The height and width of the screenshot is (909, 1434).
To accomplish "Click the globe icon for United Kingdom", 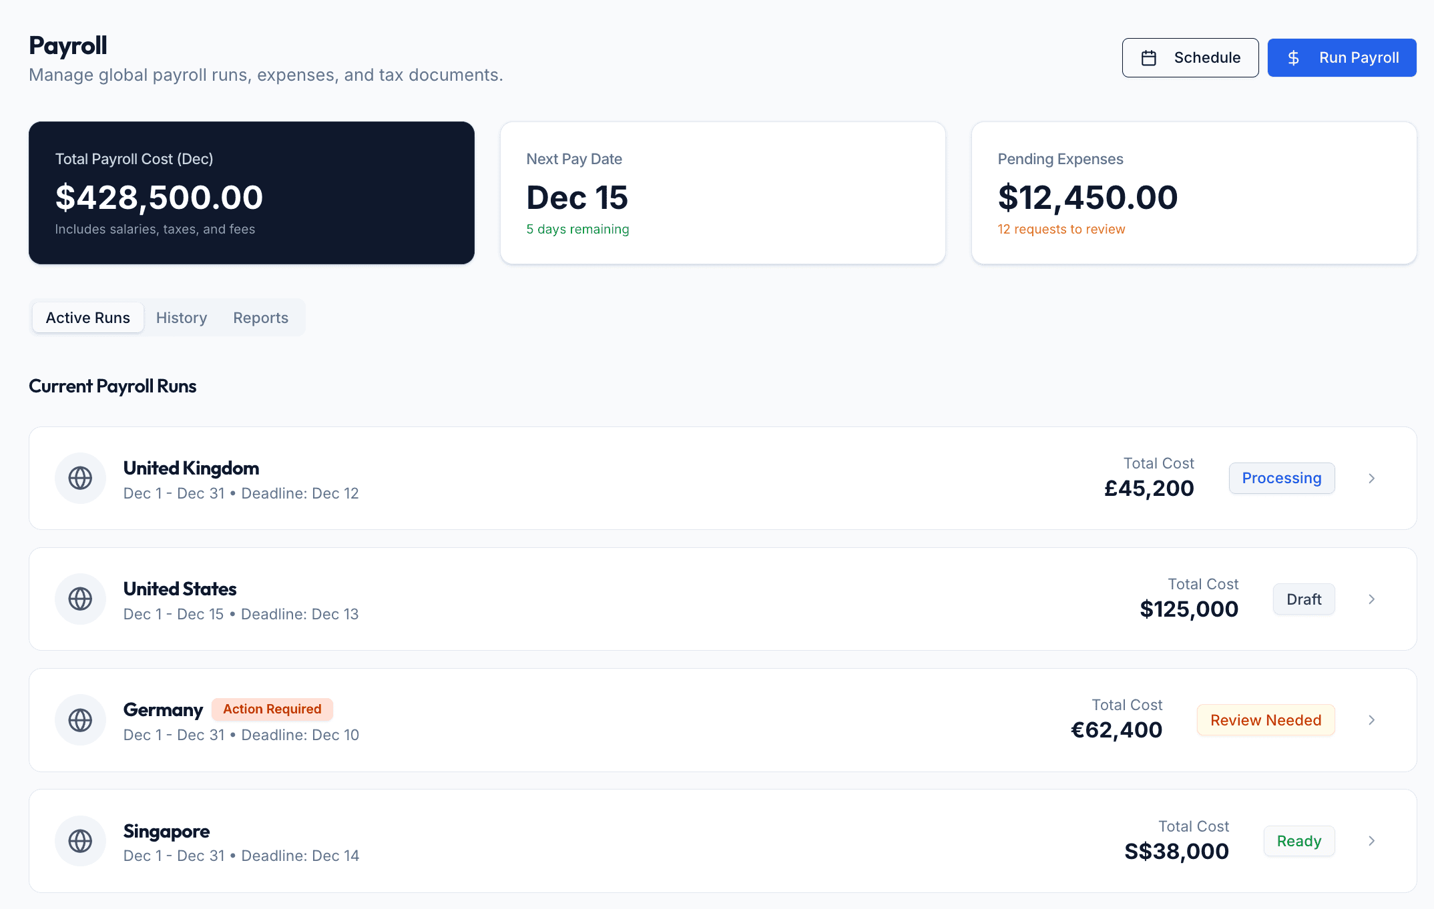I will [x=80, y=478].
